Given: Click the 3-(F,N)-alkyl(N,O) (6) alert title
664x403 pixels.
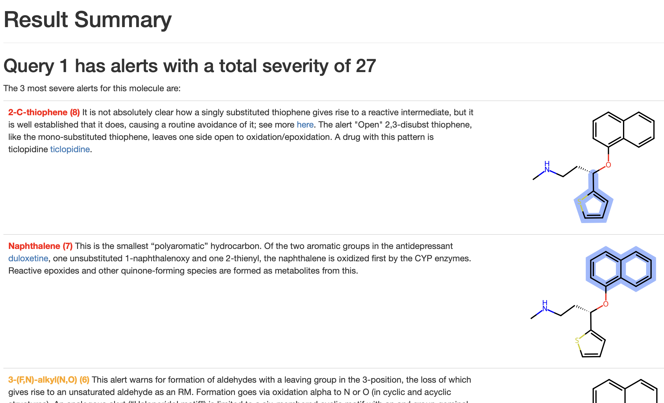Looking at the screenshot, I should click(49, 380).
